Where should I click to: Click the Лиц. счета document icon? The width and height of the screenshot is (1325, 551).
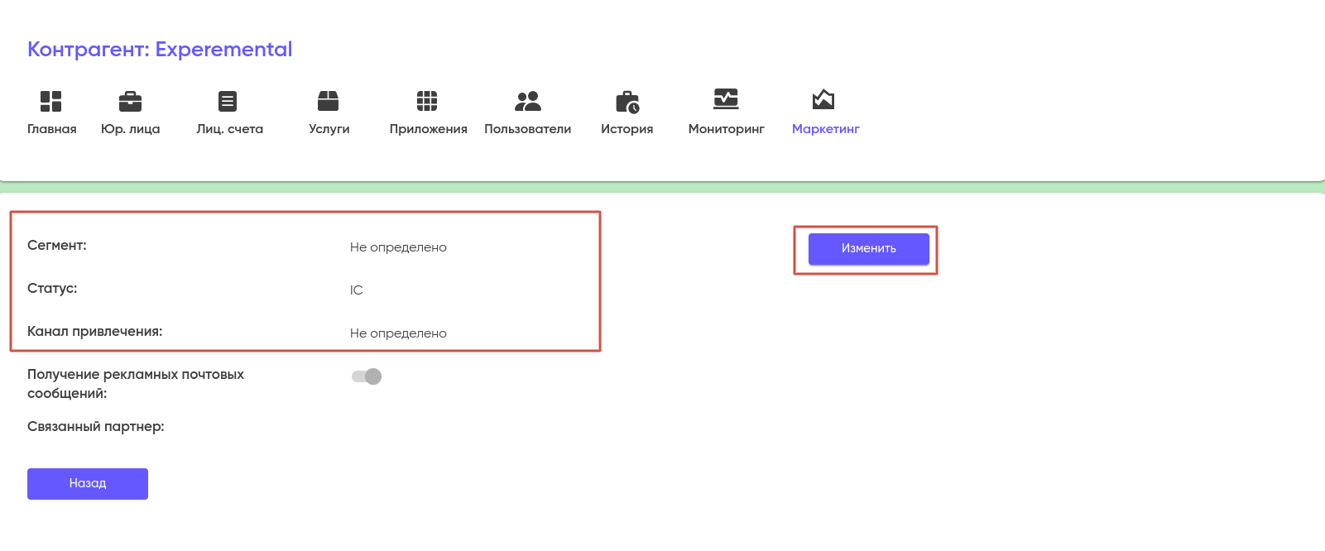coord(228,101)
